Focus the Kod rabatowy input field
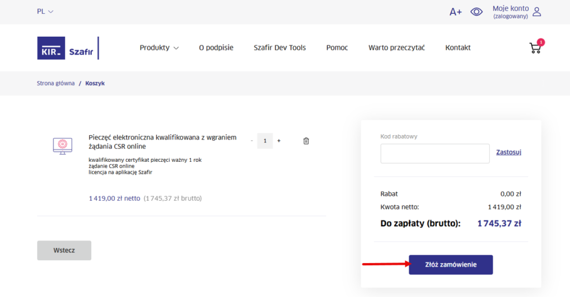This screenshot has width=570, height=297. pos(435,154)
